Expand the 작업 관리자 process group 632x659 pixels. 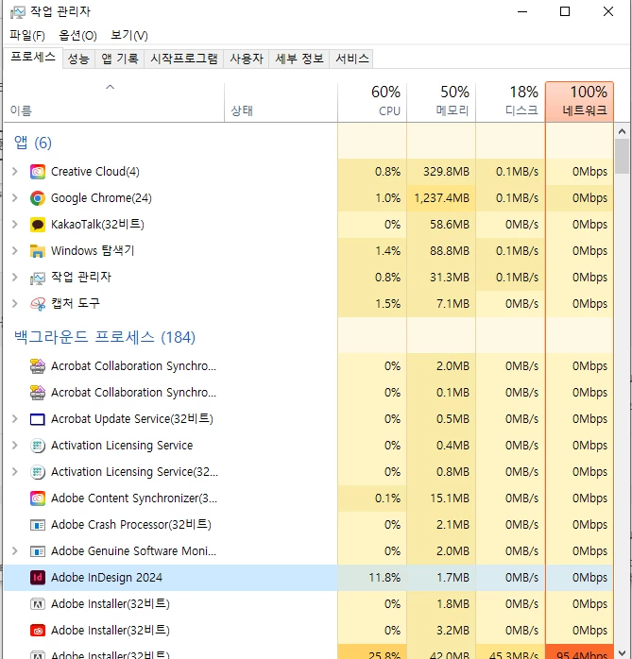15,278
